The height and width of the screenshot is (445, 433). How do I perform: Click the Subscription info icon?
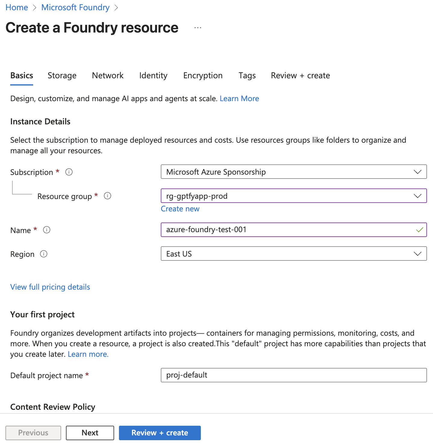69,172
